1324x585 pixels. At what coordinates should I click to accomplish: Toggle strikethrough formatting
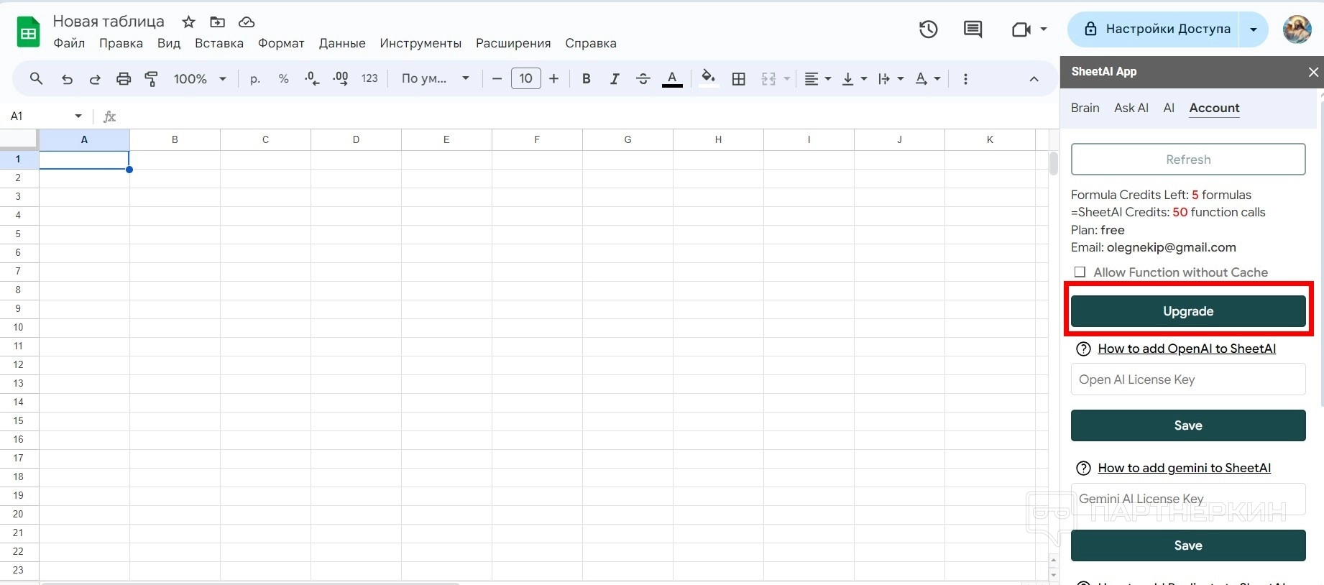(x=643, y=79)
